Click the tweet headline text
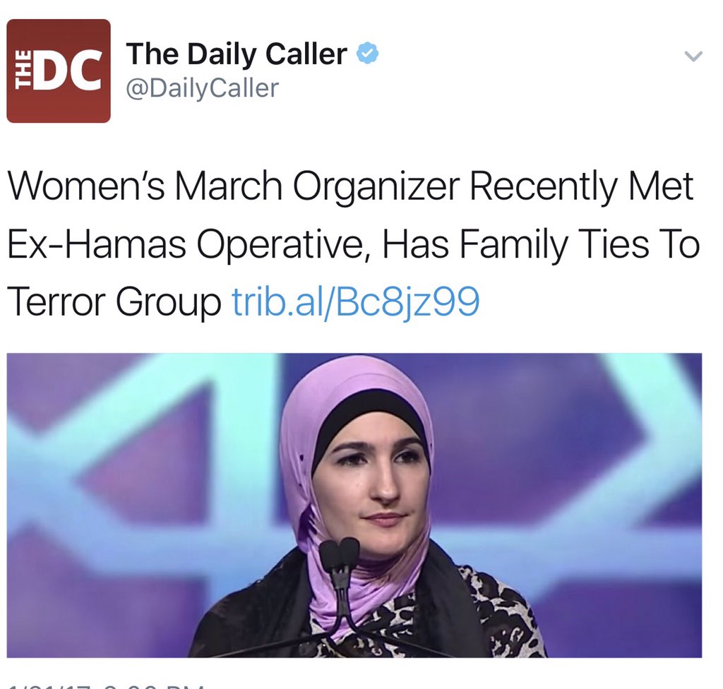This screenshot has width=723, height=689. [x=353, y=243]
